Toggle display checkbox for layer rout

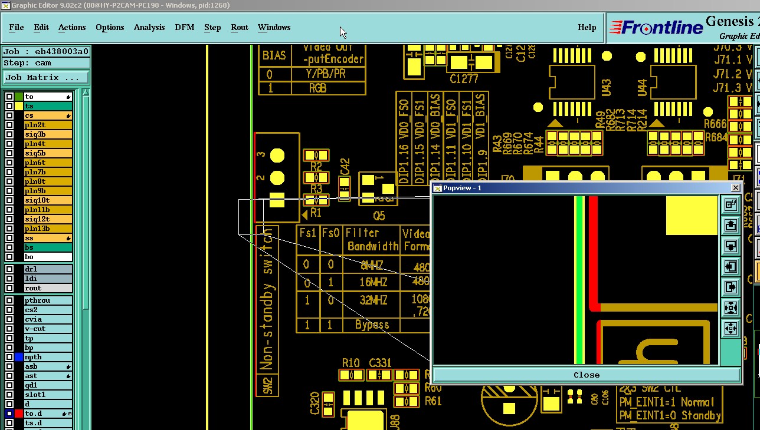9,288
